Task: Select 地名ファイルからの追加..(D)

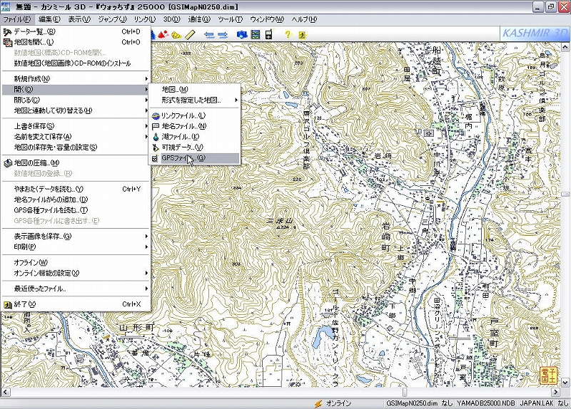Action: [76, 200]
